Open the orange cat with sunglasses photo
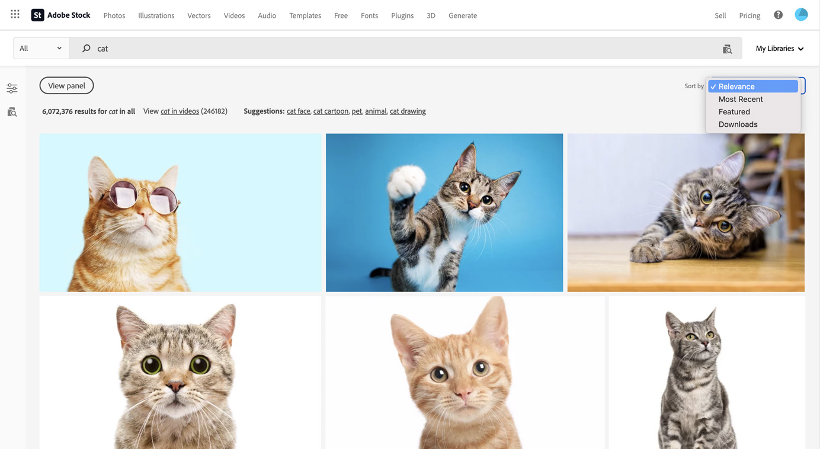The height and width of the screenshot is (449, 820). [180, 212]
